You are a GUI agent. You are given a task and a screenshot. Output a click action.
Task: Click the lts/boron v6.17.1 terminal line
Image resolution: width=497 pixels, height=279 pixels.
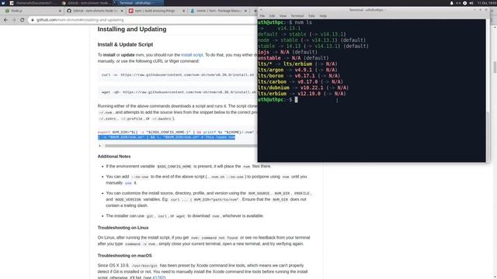tap(299, 76)
